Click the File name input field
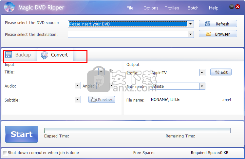Viewport: 245px width, 159px height. (185, 100)
